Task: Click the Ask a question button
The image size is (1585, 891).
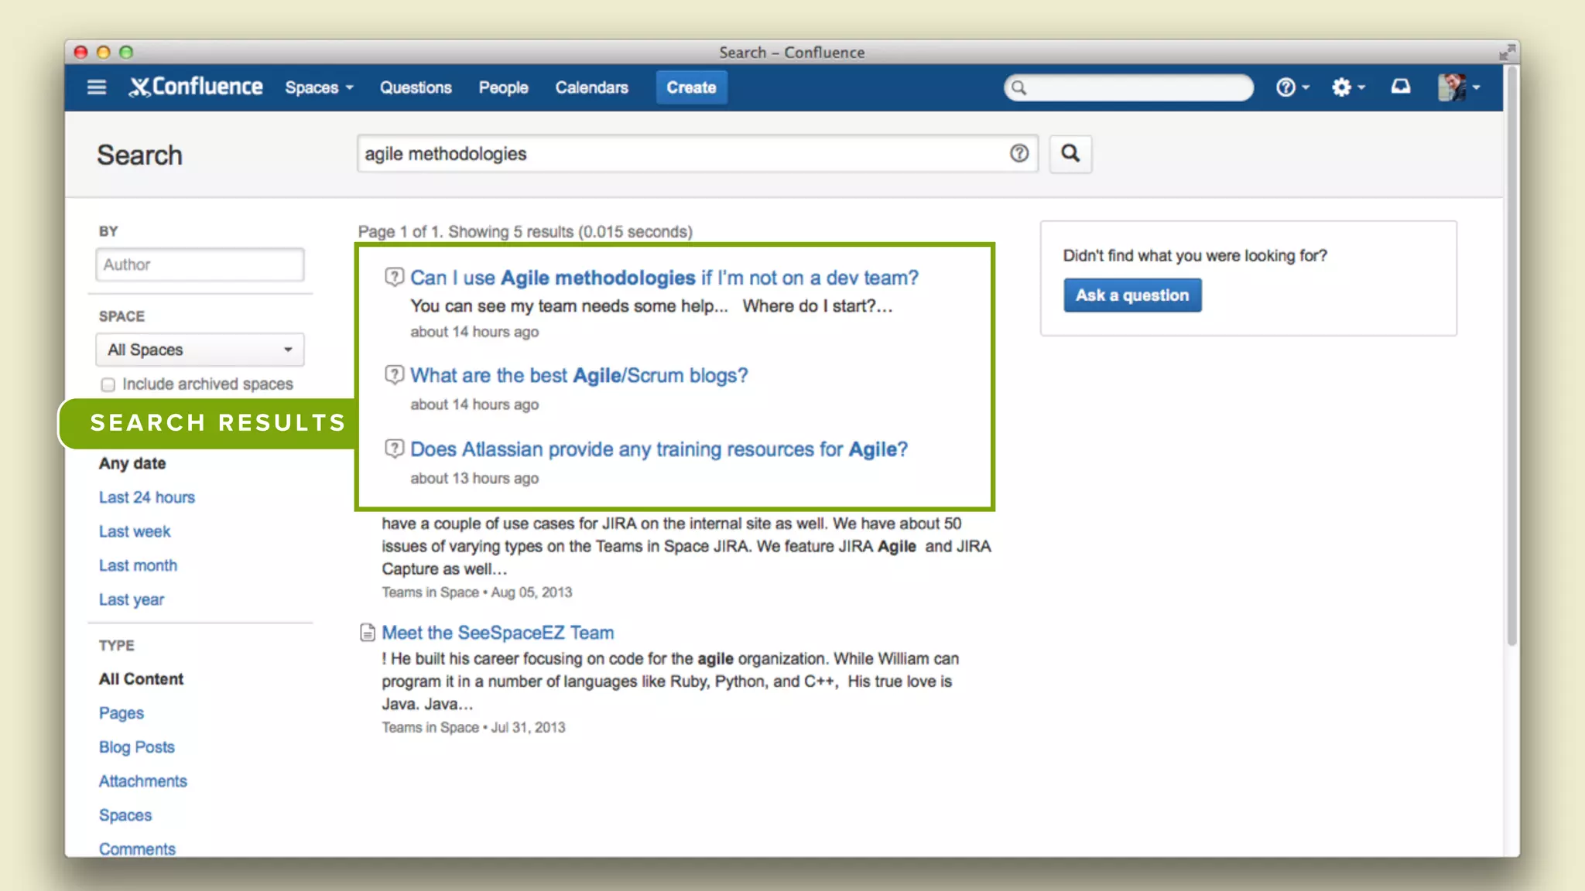Action: point(1131,295)
